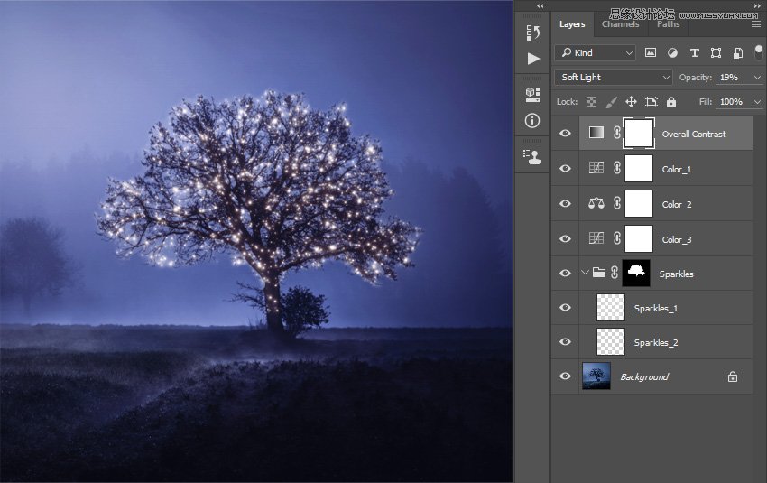Screen dimensions: 767x483
Task: Filter layers by adjustment layers
Action: point(673,53)
